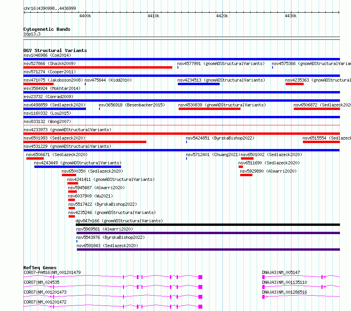The height and width of the screenshot is (311, 351).
Task: Open the CORO7|NM_024535 transcript
Action: coord(41,282)
